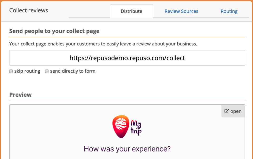Open the Review Sources tab
Screen dimensions: 253x159
pyautogui.click(x=181, y=11)
